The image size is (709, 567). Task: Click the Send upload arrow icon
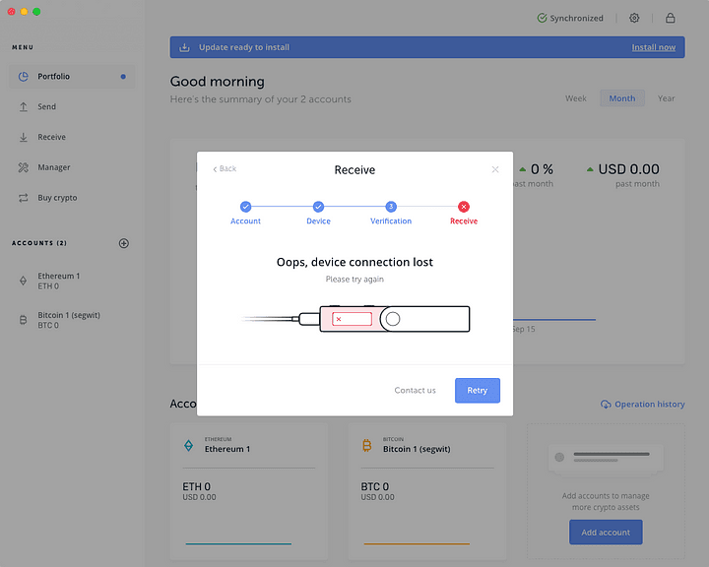tap(23, 106)
